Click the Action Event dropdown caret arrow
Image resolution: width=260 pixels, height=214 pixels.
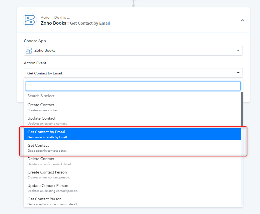238,73
